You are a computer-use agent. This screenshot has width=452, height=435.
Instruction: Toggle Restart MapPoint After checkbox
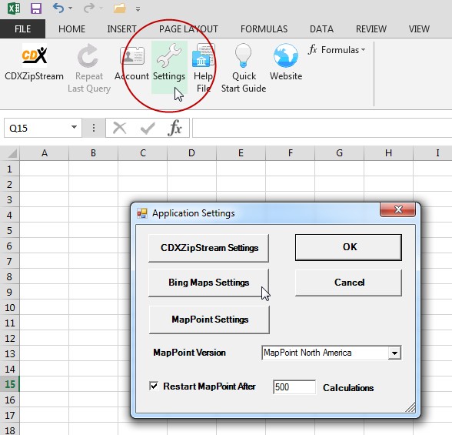[x=154, y=386]
